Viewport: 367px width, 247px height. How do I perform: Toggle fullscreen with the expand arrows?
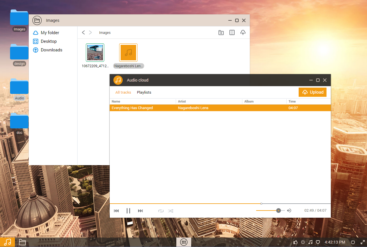362,242
